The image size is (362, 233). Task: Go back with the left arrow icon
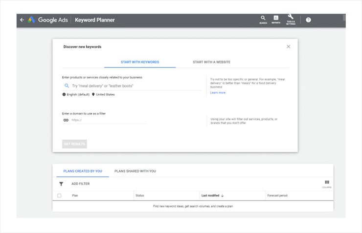(x=22, y=20)
